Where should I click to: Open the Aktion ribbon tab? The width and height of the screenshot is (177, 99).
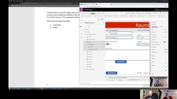coord(103,13)
